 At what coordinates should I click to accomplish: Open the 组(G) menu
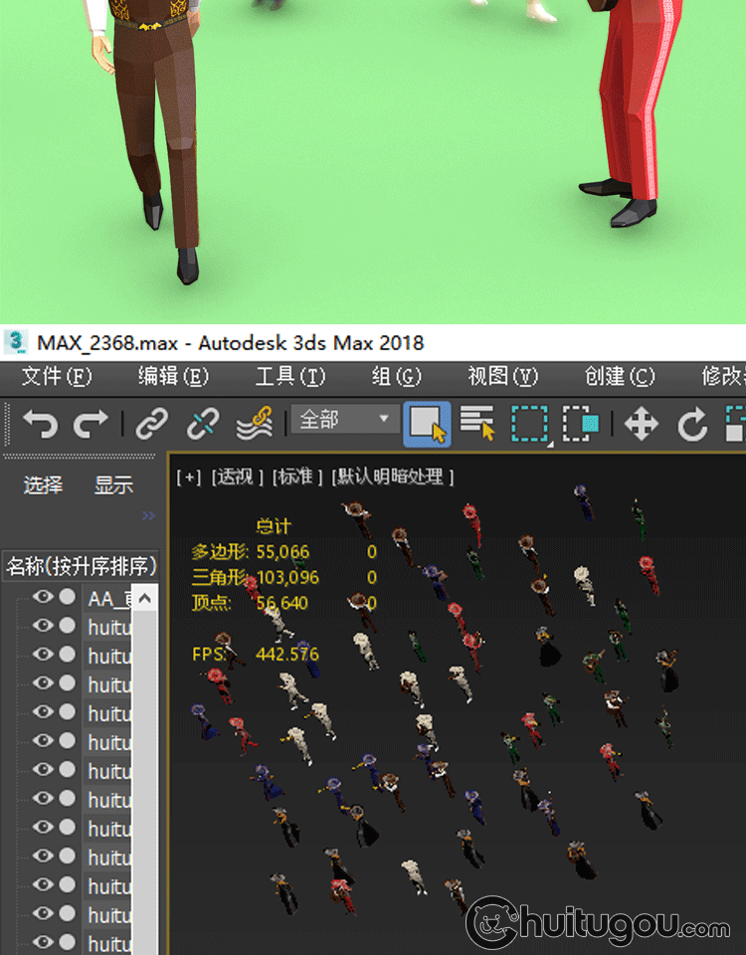pos(397,376)
